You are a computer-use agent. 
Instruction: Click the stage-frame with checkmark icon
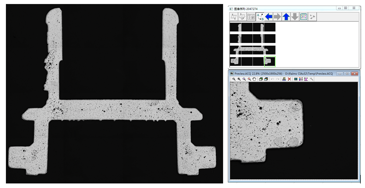pos(243,17)
